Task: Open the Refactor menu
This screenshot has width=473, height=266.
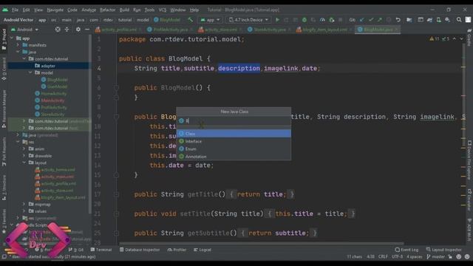Action: pos(107,10)
